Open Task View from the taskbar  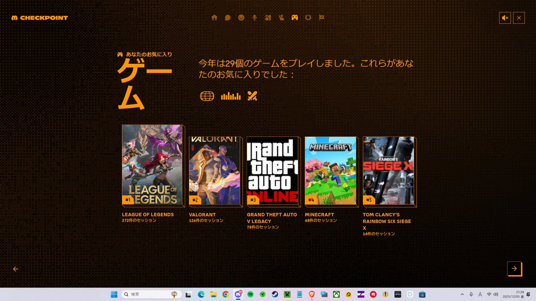click(188, 294)
